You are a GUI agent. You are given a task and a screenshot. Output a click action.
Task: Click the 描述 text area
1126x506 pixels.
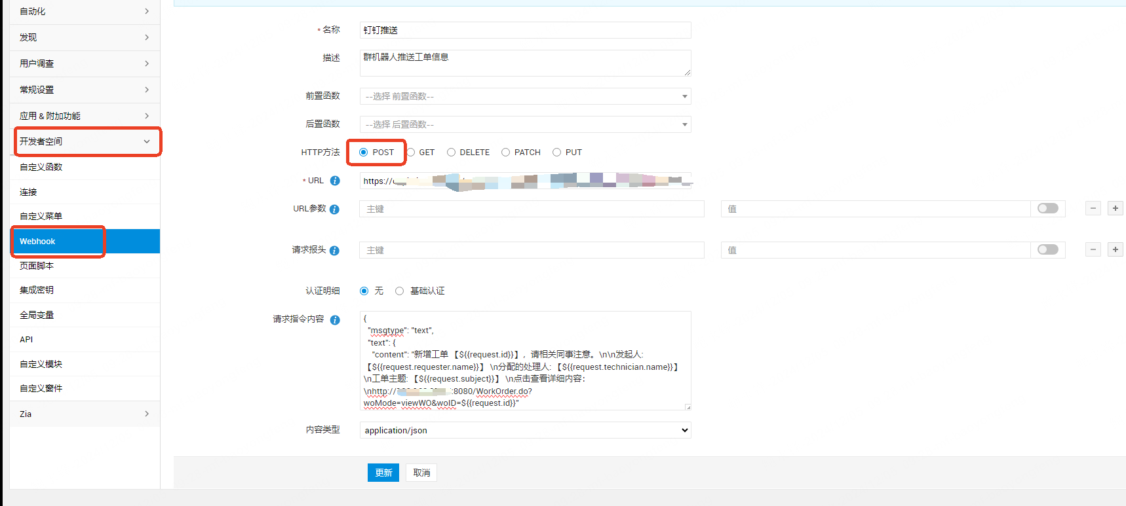coord(526,63)
